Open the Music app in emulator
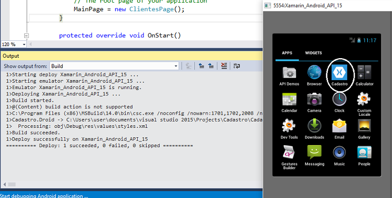The width and height of the screenshot is (392, 198). click(x=339, y=156)
